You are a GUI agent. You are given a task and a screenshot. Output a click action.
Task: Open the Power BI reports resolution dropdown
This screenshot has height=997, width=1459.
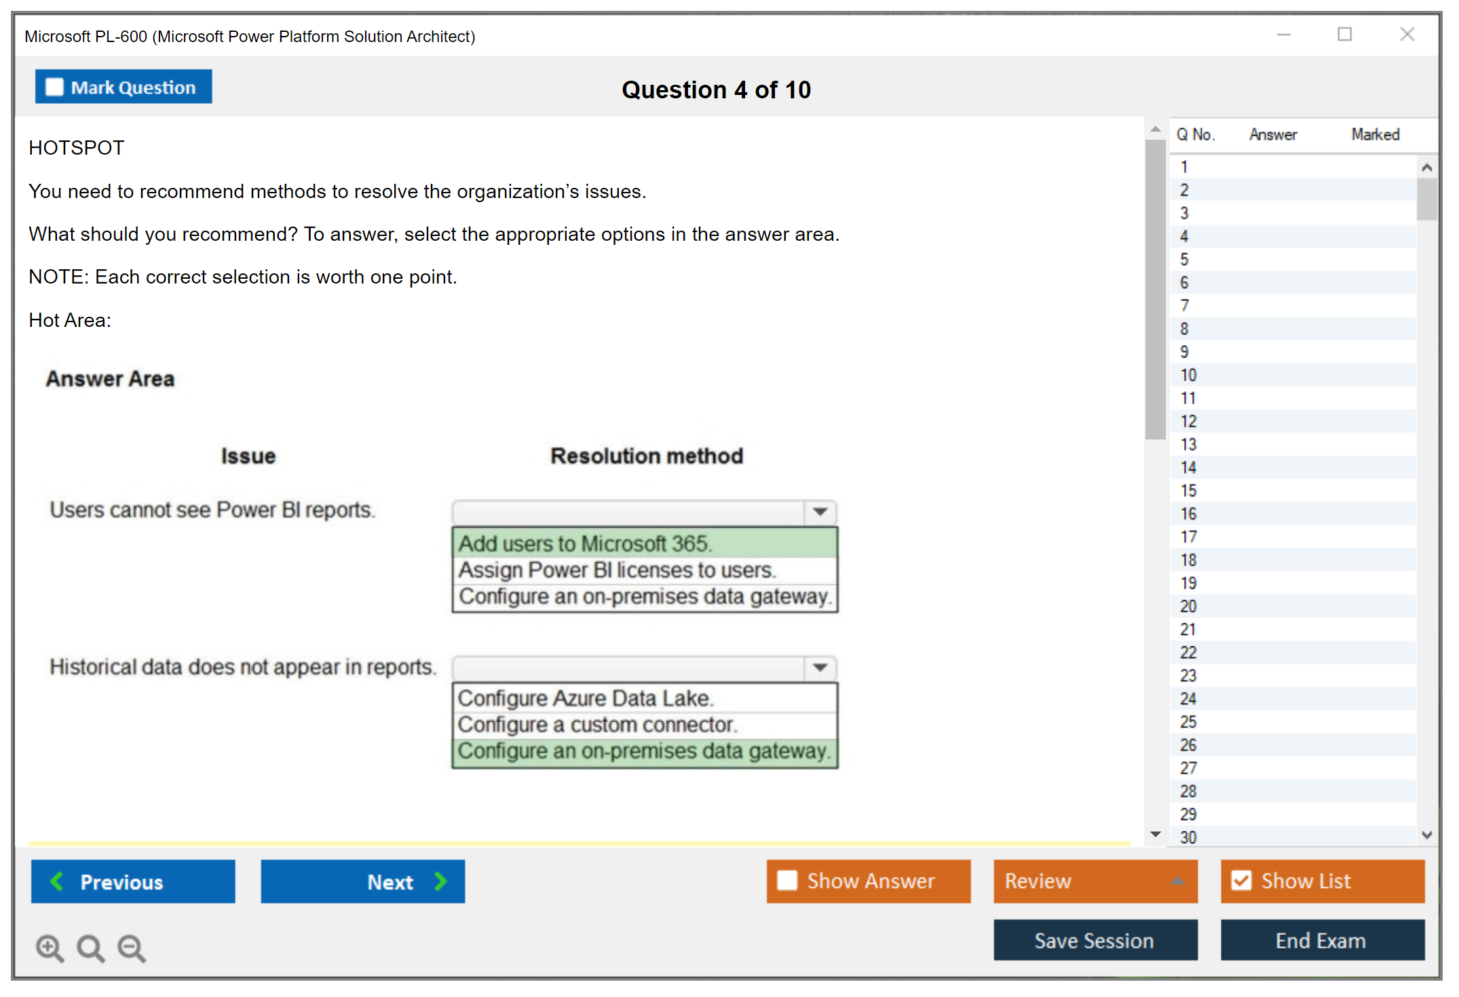820,511
